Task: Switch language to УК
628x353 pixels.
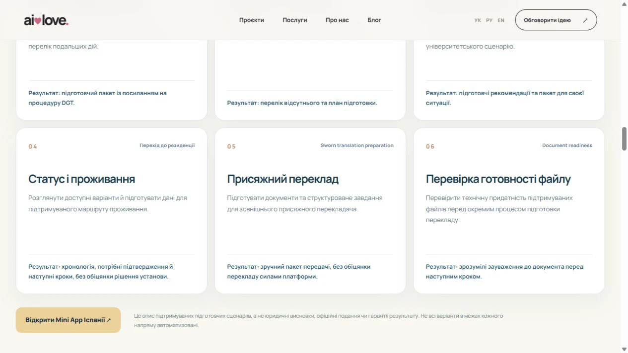Action: pos(478,20)
